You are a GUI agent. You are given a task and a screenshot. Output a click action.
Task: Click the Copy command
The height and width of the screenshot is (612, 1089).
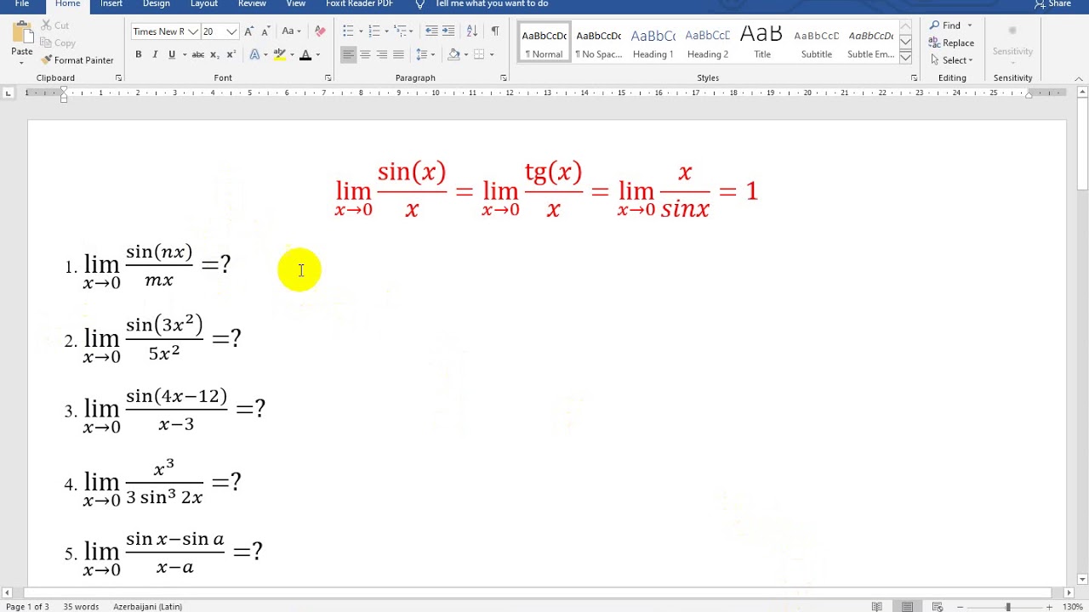(x=58, y=42)
